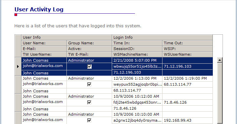Click the SessionID column header
The height and width of the screenshot is (124, 237).
(x=137, y=49)
